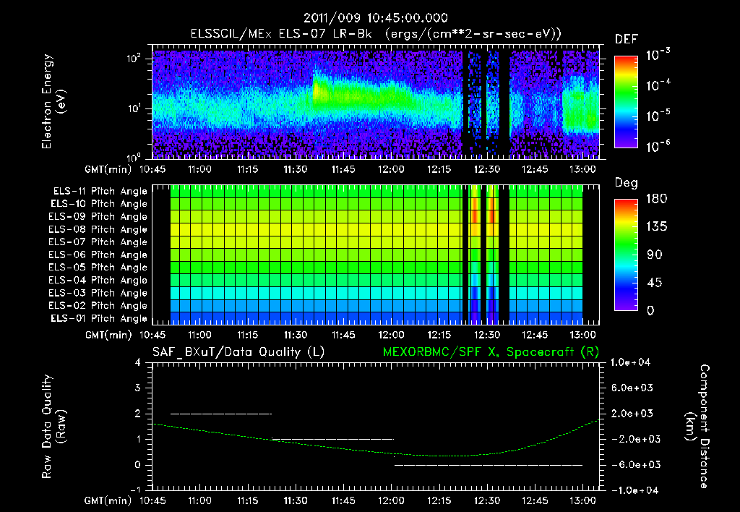Click the '4' tick on the Raw Data Quality axis
This screenshot has height=512, width=740.
138,362
